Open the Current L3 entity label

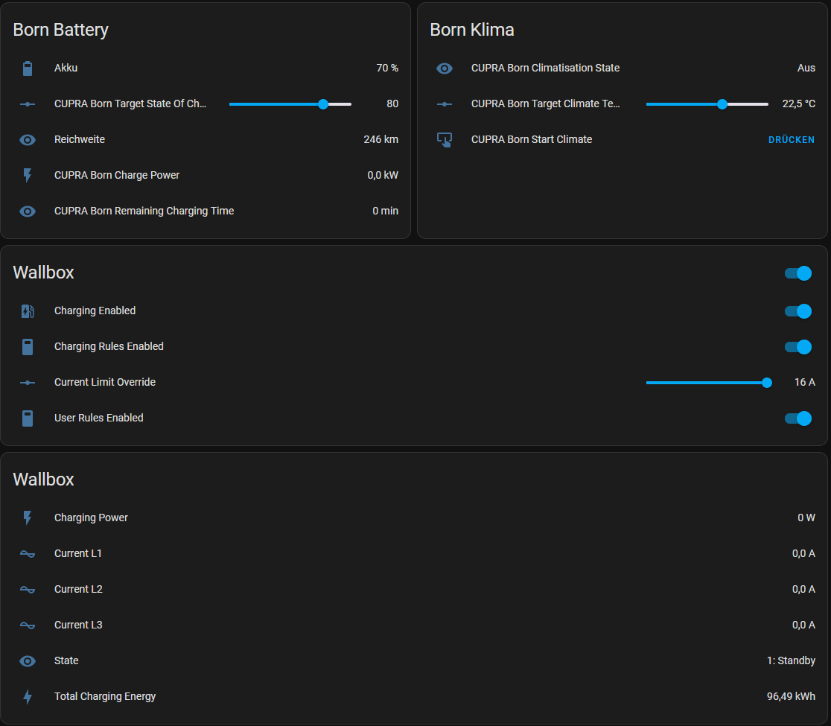pos(78,625)
